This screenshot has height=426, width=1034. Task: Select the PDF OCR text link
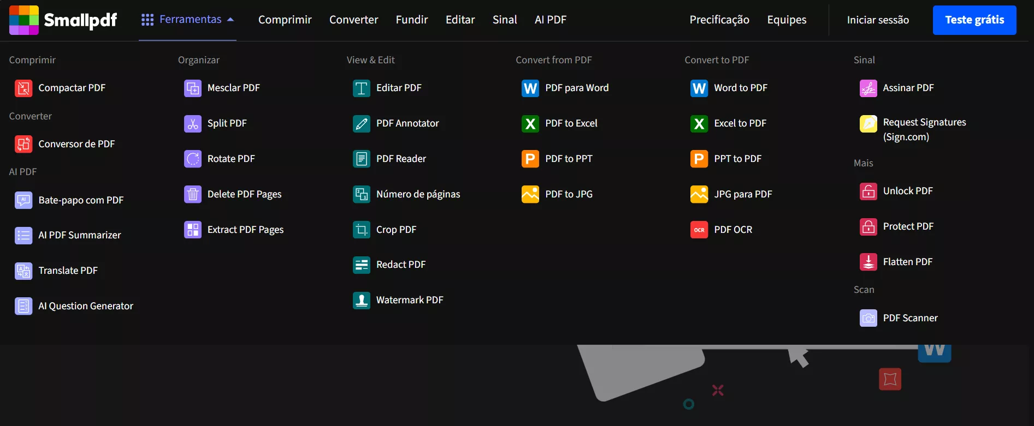[x=733, y=230]
